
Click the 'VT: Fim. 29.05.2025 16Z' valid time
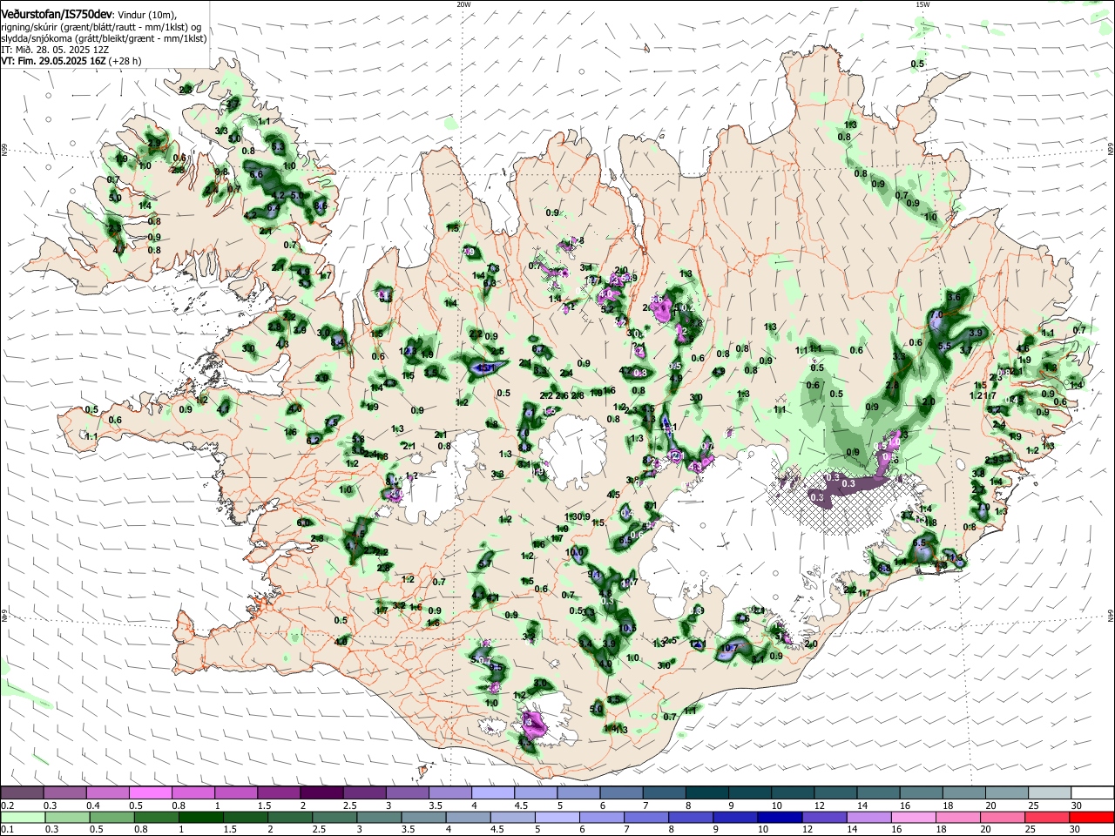pyautogui.click(x=54, y=61)
